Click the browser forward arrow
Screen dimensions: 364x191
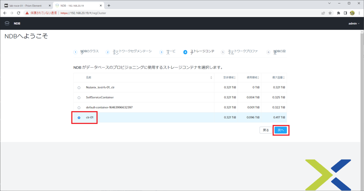(12, 13)
